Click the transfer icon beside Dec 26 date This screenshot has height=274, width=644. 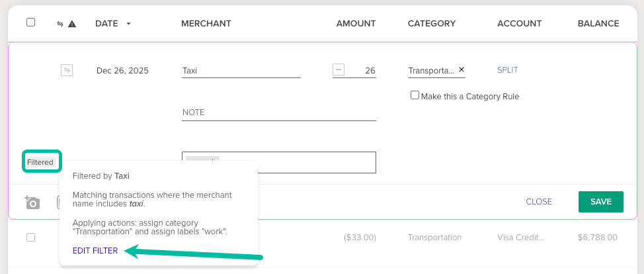pyautogui.click(x=67, y=70)
